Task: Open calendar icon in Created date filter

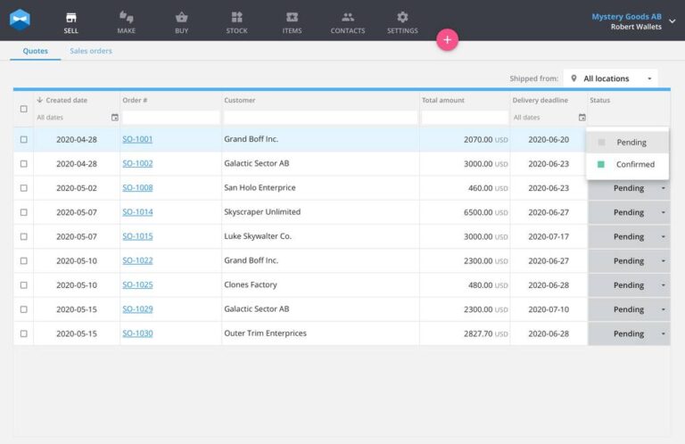Action: pos(114,118)
